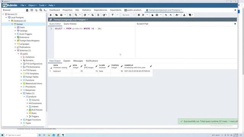The width and height of the screenshot is (244, 137).
Task: Expand the Columns node under products
Action: [x=27, y=100]
